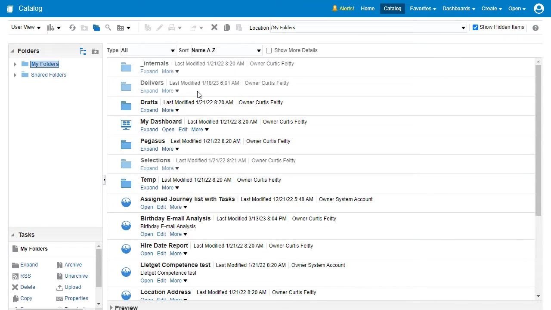The width and height of the screenshot is (551, 310).
Task: Enable the Show More Details checkbox
Action: tap(269, 50)
